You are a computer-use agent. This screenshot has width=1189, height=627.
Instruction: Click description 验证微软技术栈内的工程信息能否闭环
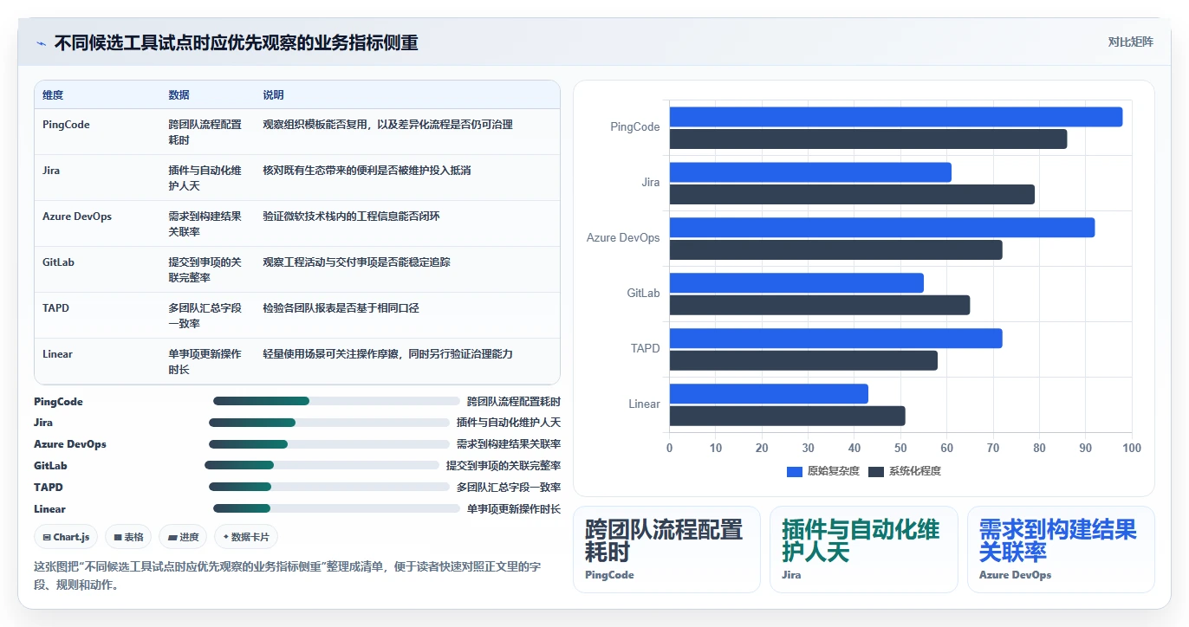pos(352,217)
